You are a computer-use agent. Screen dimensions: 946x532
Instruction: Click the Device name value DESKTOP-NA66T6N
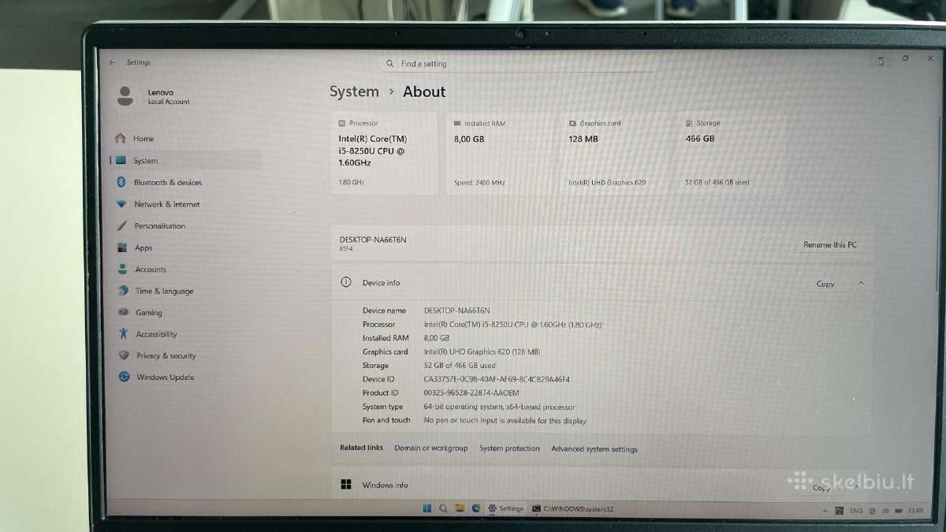click(456, 311)
